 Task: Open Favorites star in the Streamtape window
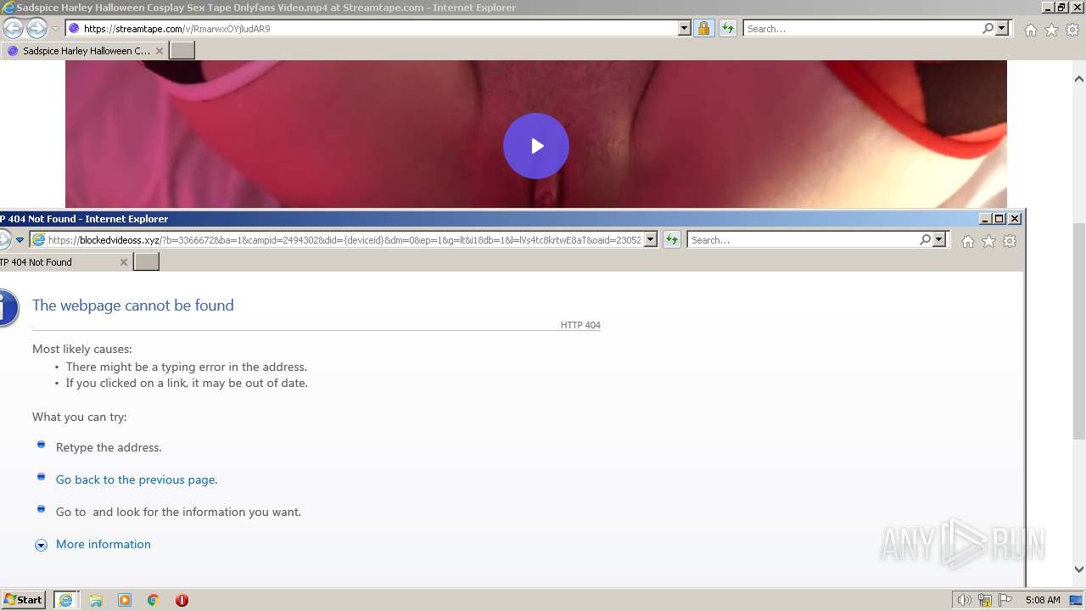click(1051, 30)
